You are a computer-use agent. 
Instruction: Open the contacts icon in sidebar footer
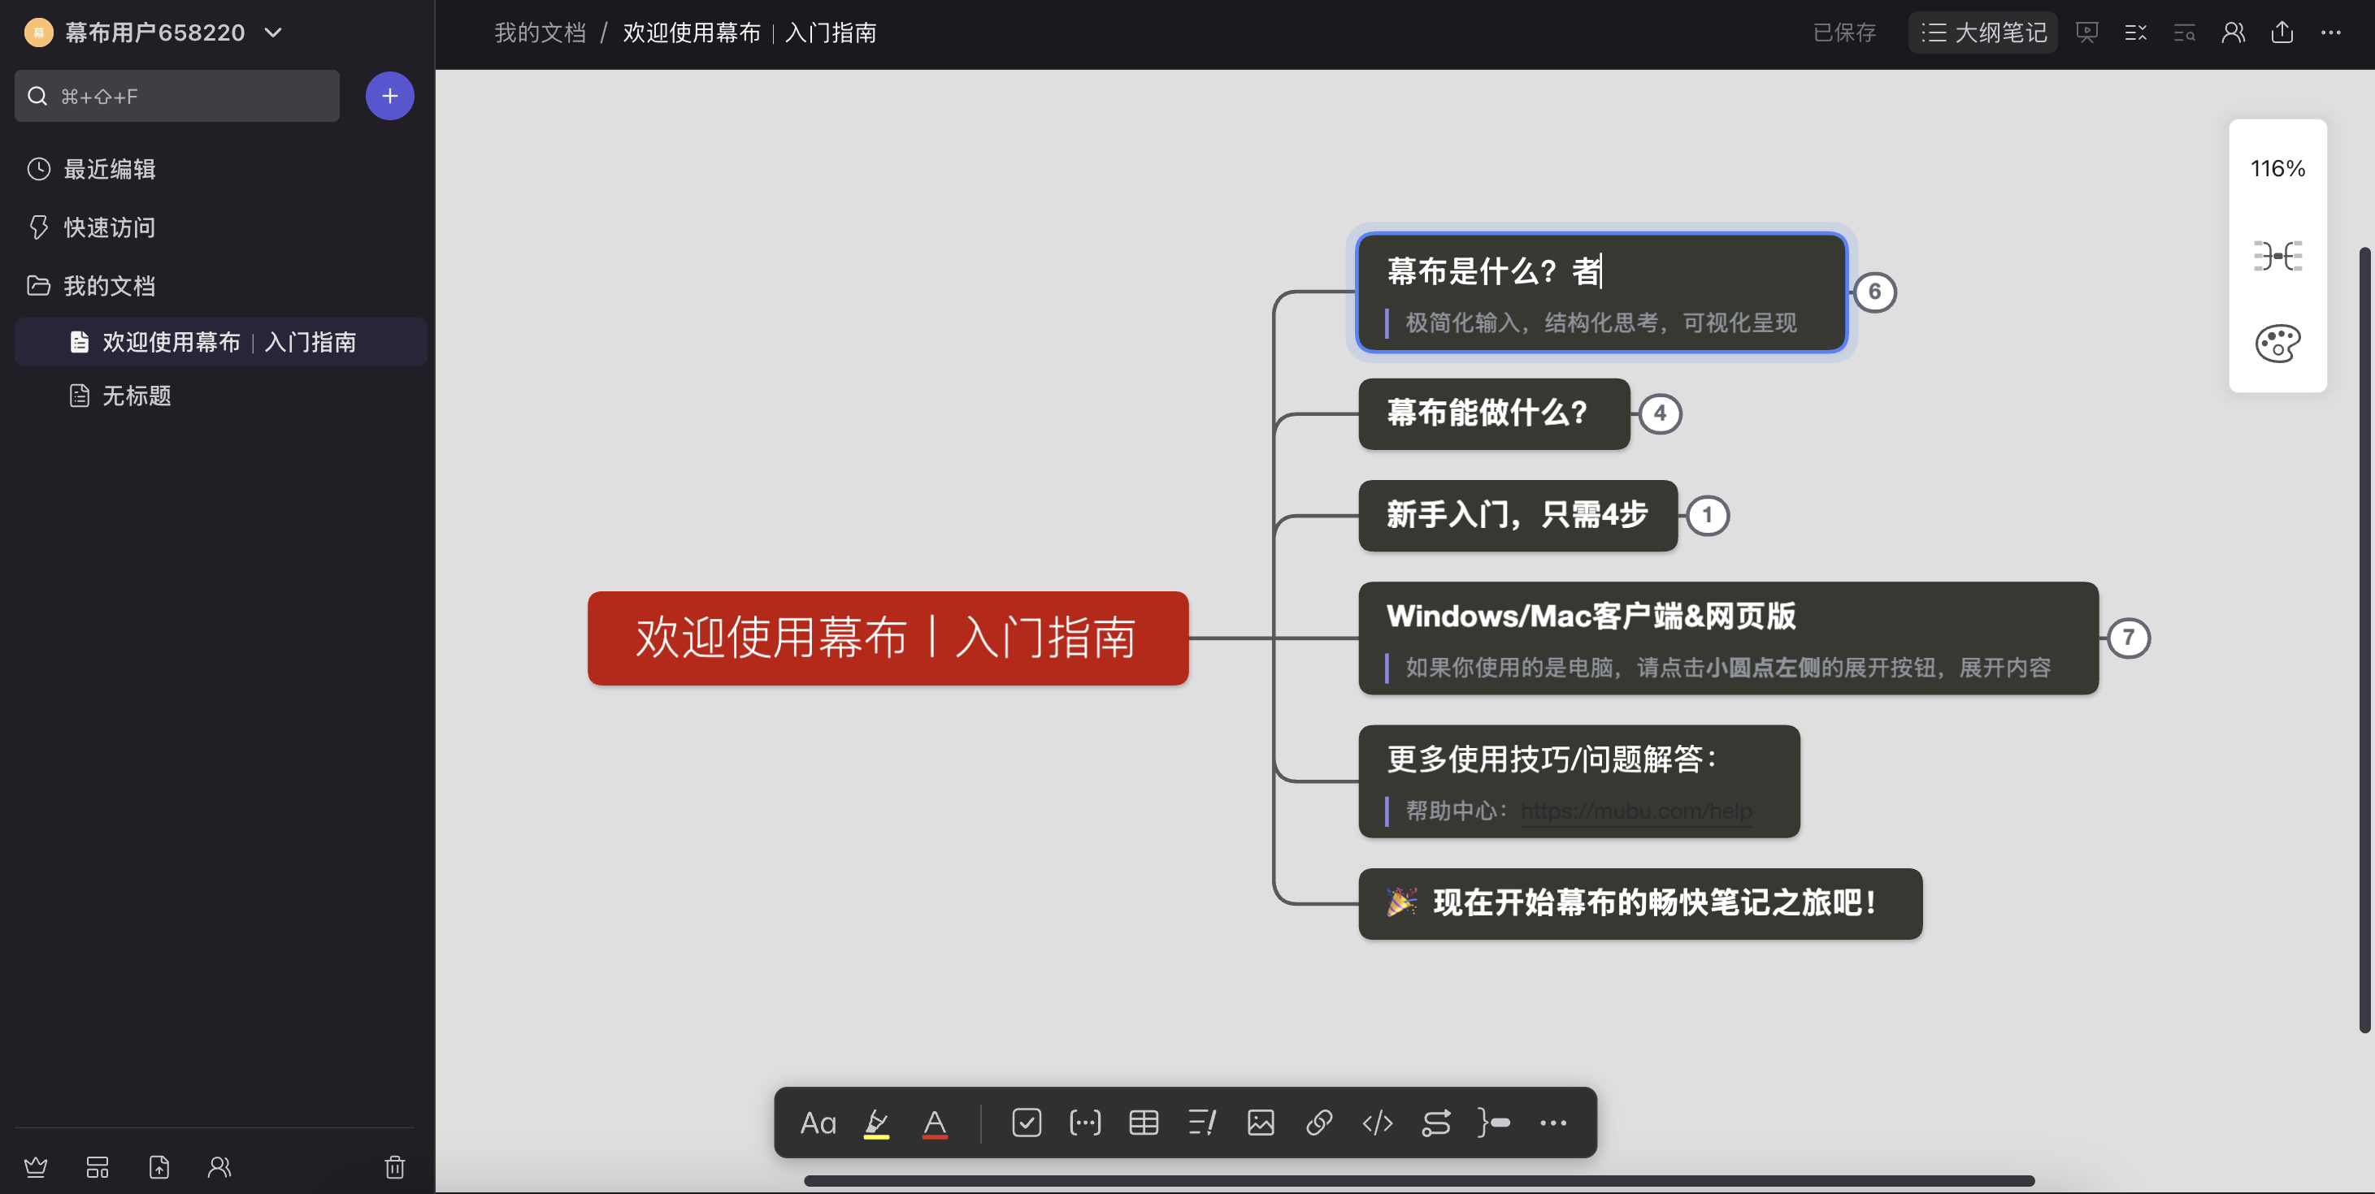tap(219, 1167)
